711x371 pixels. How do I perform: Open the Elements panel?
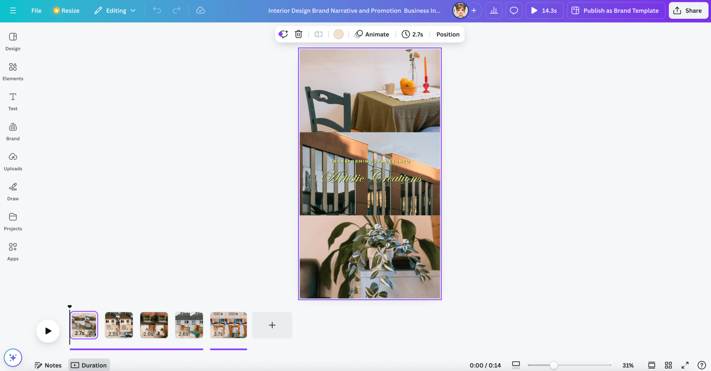tap(13, 72)
